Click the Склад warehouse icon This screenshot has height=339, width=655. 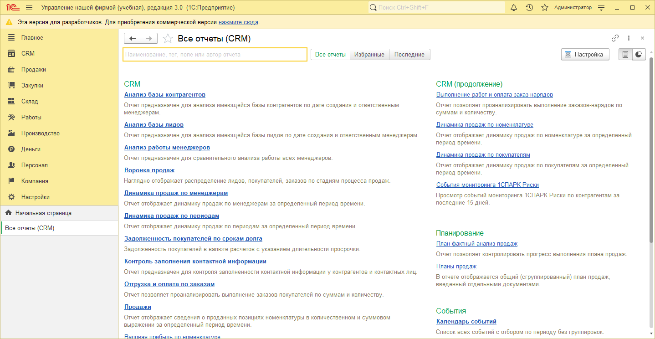click(x=12, y=101)
